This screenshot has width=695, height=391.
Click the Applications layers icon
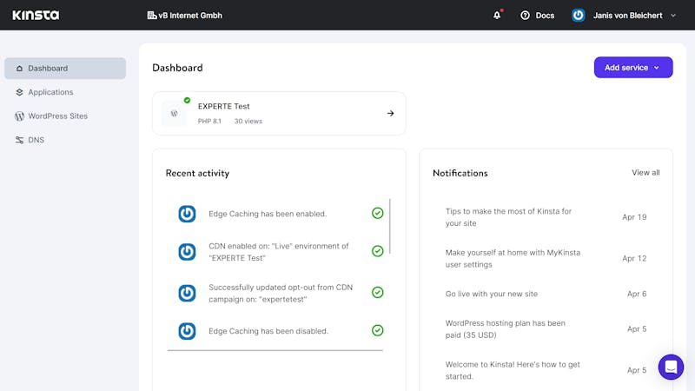(19, 92)
